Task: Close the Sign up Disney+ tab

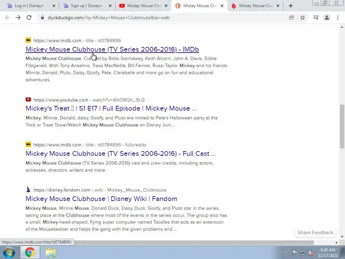Action: (x=110, y=6)
